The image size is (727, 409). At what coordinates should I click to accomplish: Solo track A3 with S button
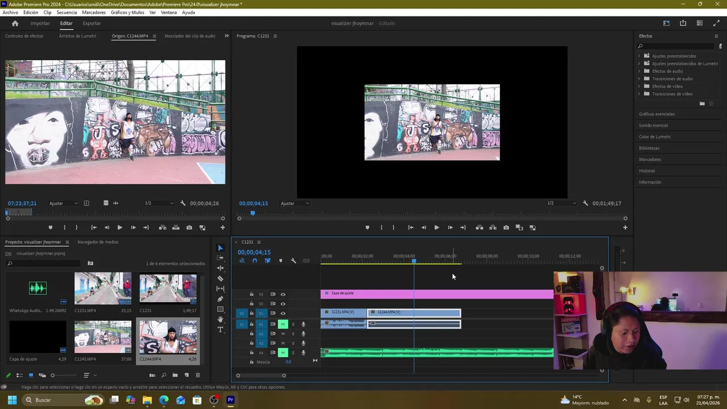(x=293, y=343)
